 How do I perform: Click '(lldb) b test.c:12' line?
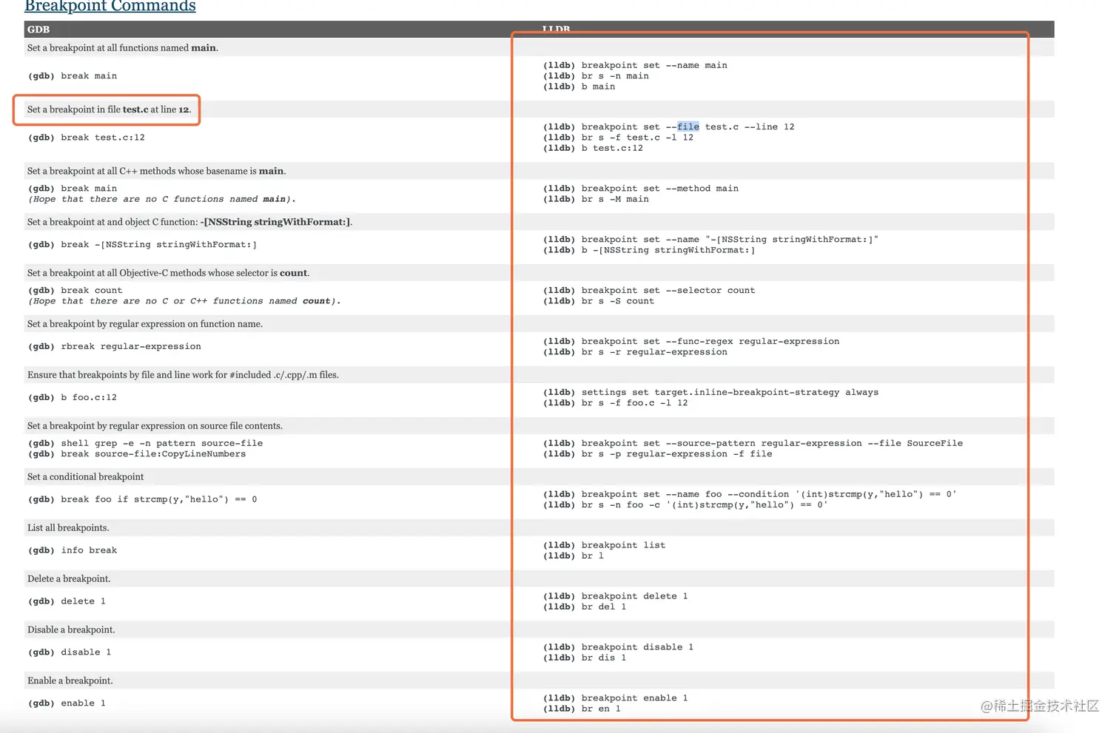coord(593,148)
